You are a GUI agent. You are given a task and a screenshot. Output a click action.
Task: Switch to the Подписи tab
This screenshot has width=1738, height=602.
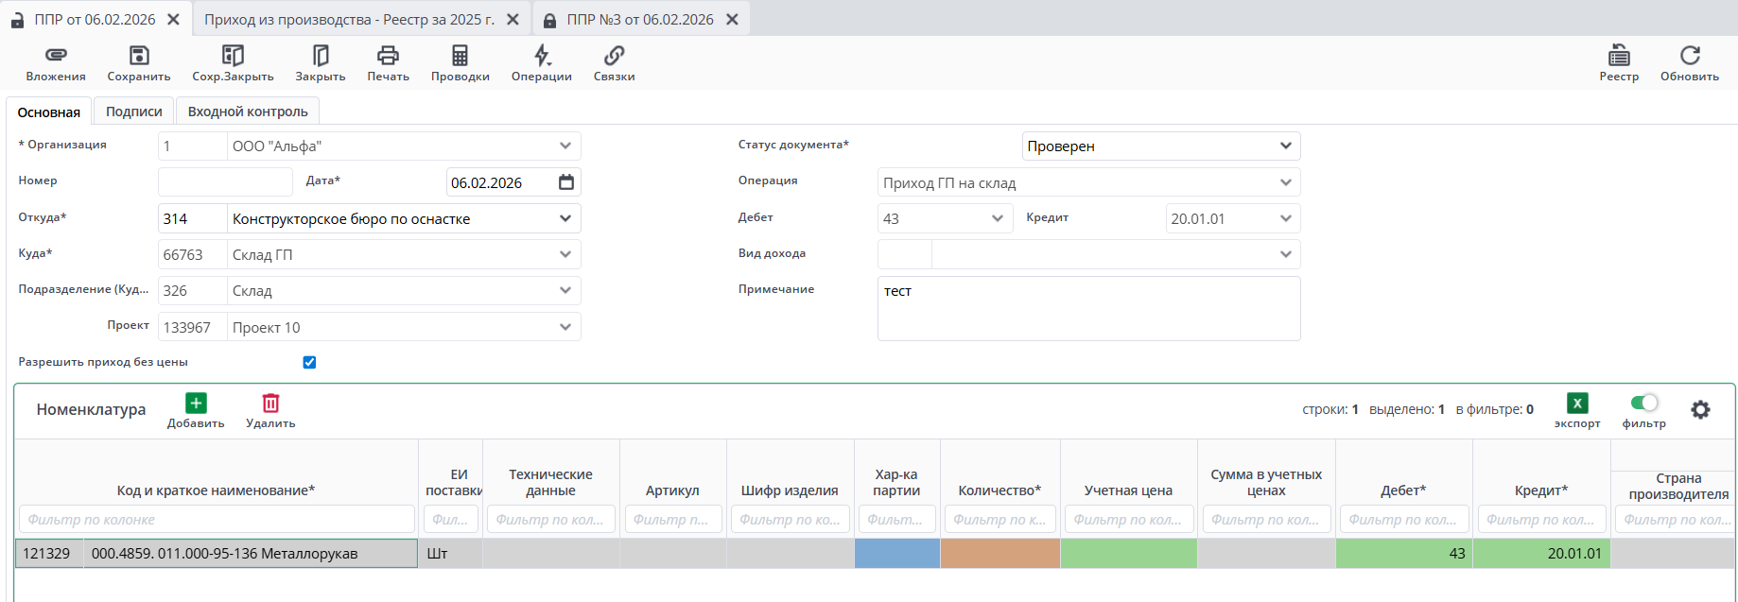[x=133, y=112]
